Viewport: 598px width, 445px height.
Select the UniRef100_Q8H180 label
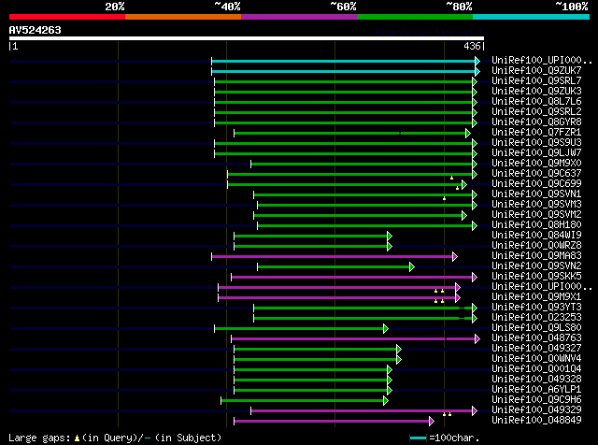tap(536, 225)
